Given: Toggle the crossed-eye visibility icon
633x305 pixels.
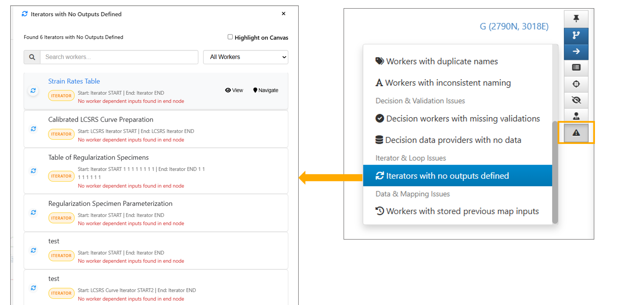Looking at the screenshot, I should (x=576, y=100).
